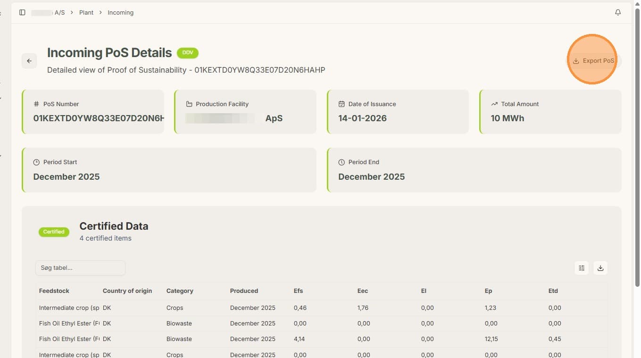Click the PoS Number card
Image resolution: width=641 pixels, height=358 pixels.
pyautogui.click(x=93, y=112)
